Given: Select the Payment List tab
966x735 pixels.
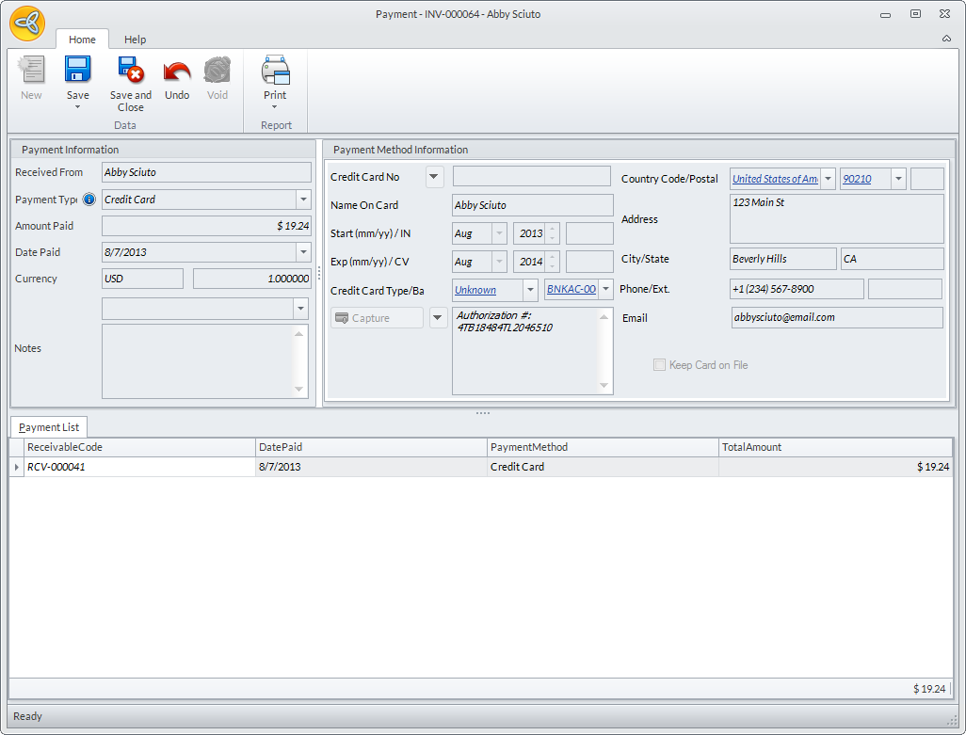Looking at the screenshot, I should [x=49, y=427].
